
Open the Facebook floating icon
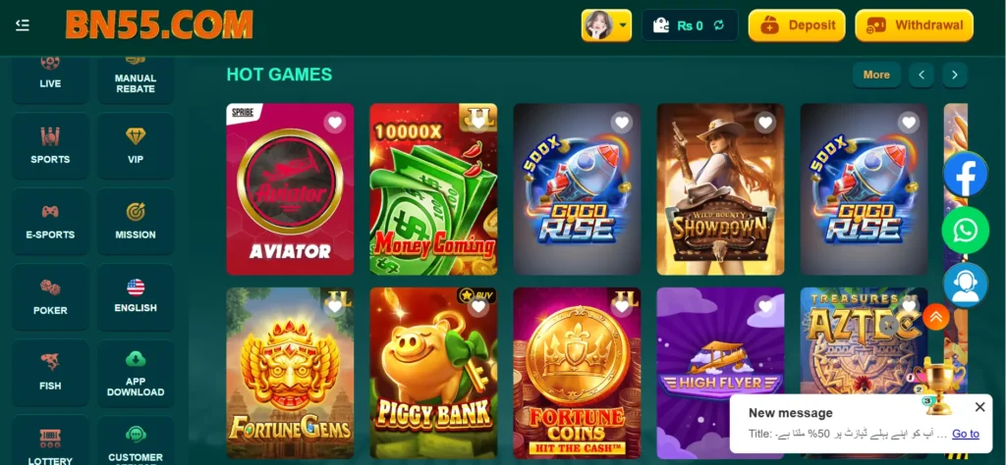pos(965,175)
